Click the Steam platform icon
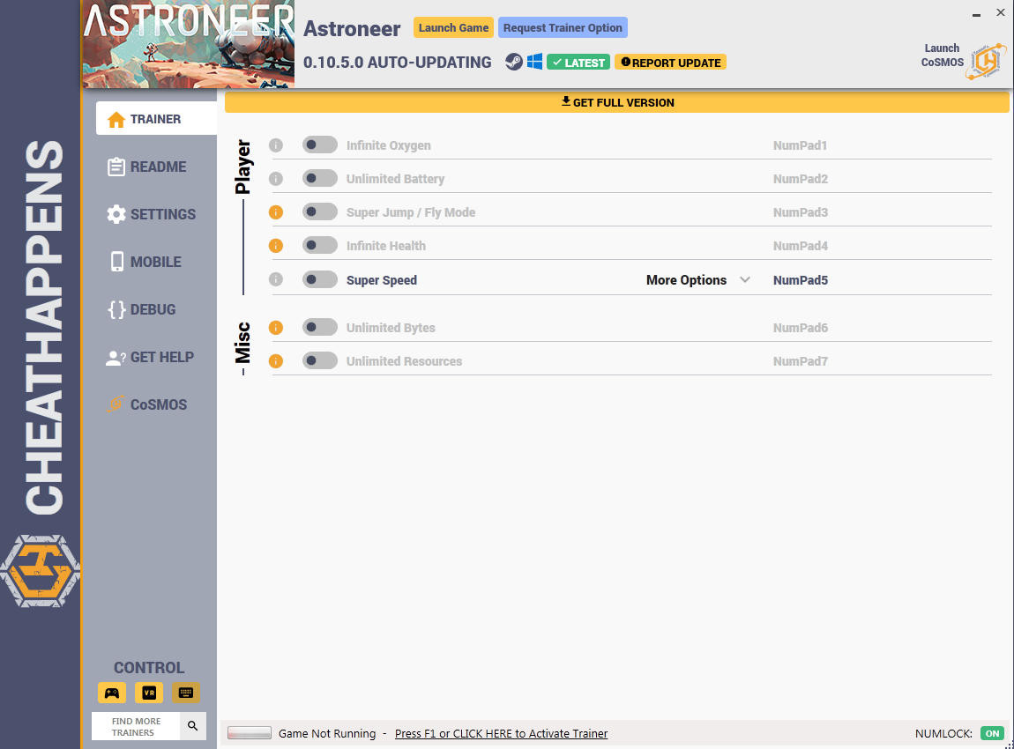 [513, 62]
